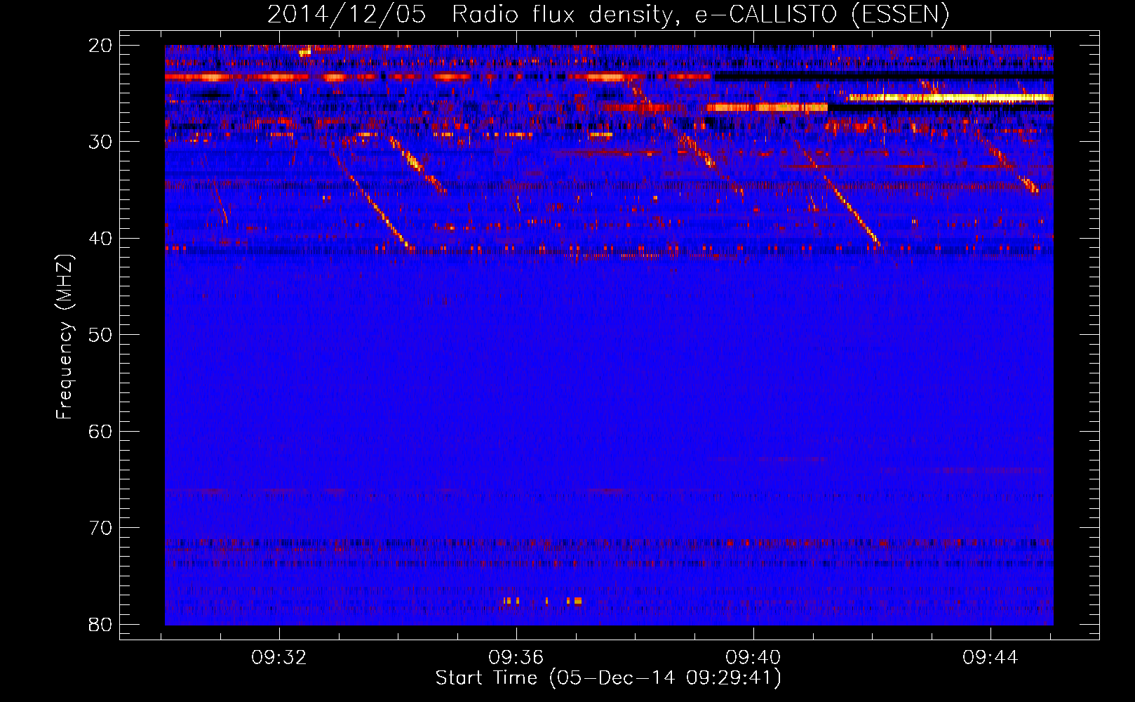Click the time tick label '09:40'
This screenshot has height=702, width=1135.
coord(753,658)
